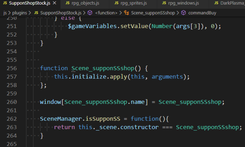Click 'Scene_supponSSshop' function name on line 256
The width and height of the screenshot is (245, 147).
pos(103,68)
